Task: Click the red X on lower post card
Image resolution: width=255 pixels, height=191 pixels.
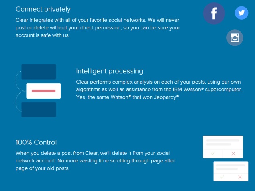Action: coord(240,177)
